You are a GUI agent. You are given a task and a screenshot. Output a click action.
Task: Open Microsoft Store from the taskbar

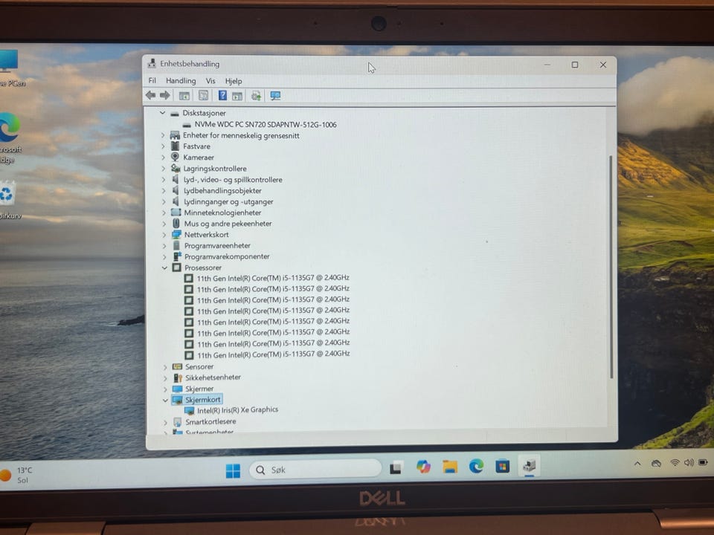pyautogui.click(x=502, y=467)
